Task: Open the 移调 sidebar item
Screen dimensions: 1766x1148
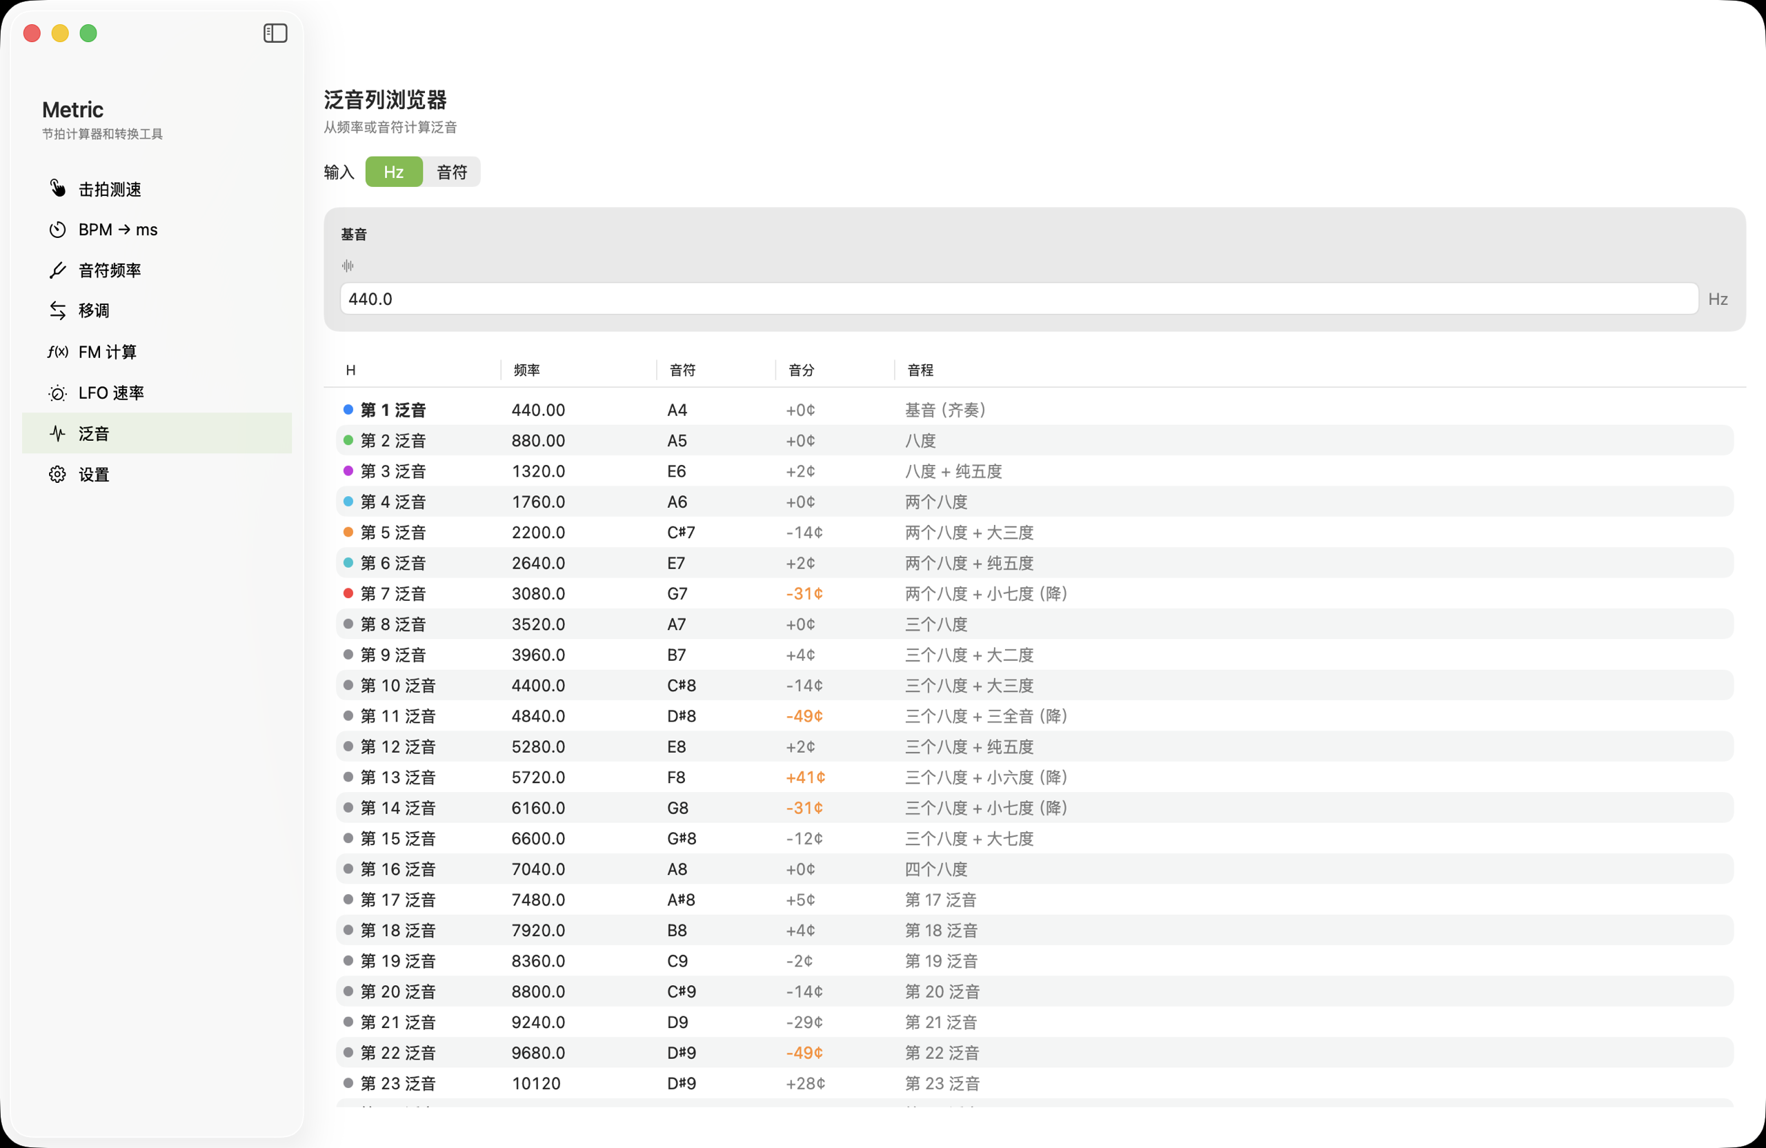Action: click(x=157, y=310)
